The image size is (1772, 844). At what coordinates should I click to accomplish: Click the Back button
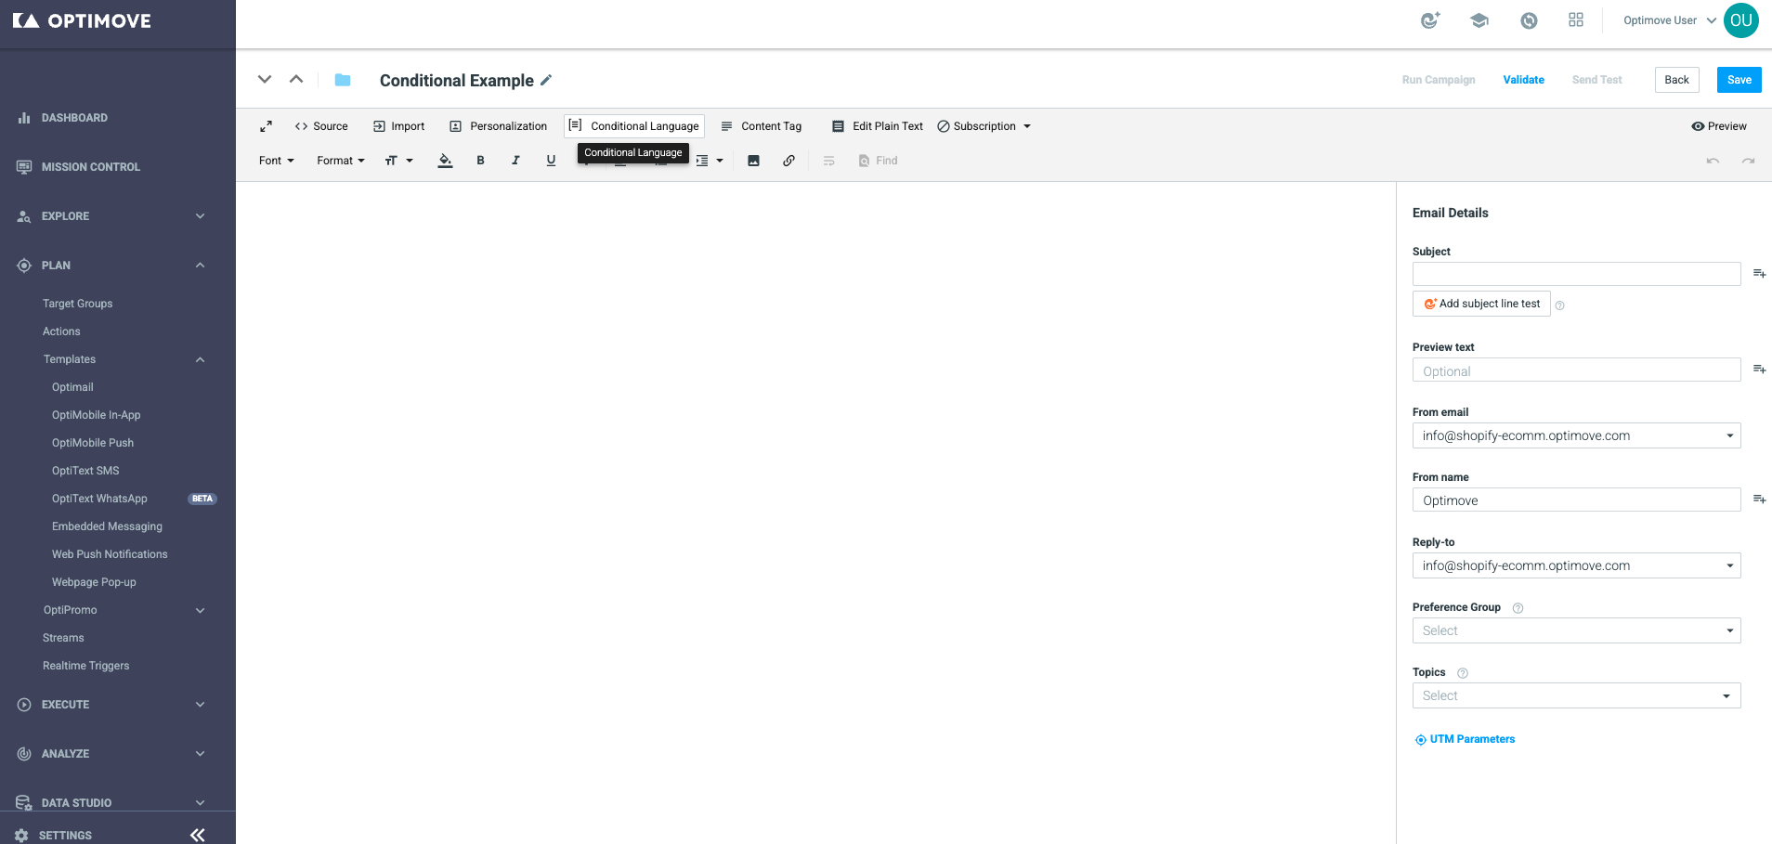[x=1677, y=80]
